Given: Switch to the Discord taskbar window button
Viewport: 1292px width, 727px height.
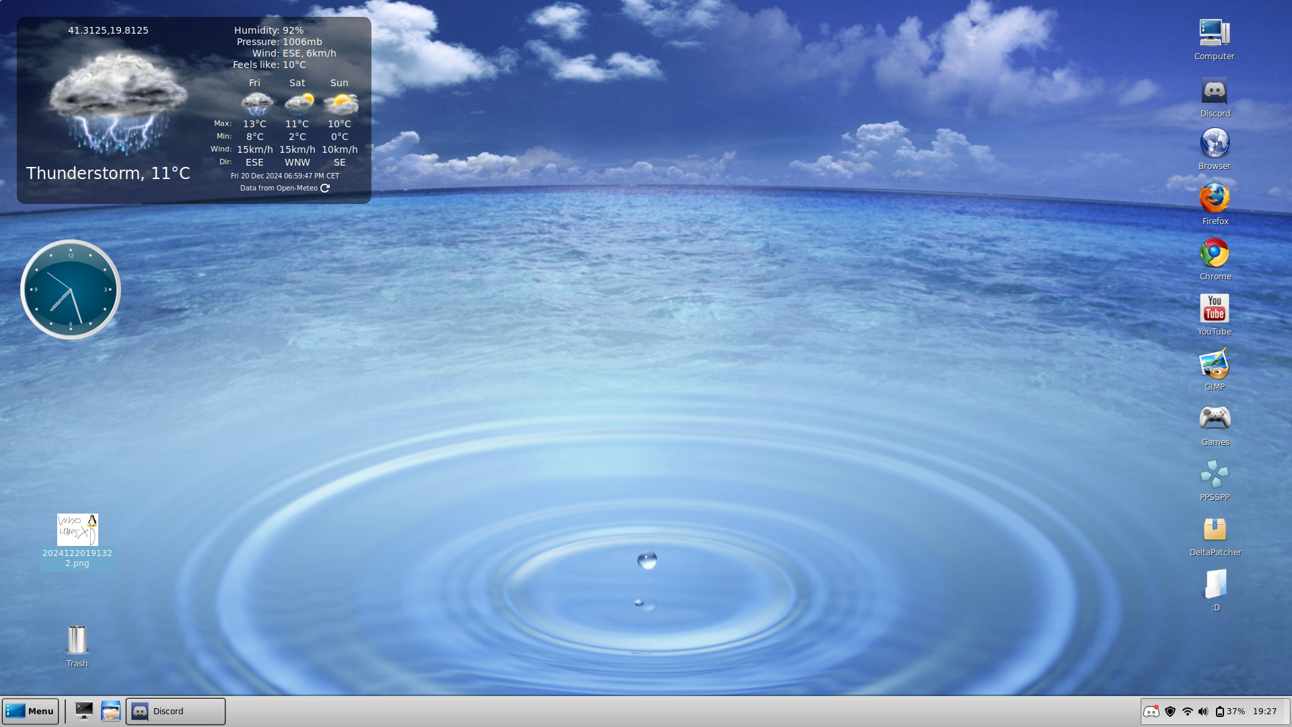Looking at the screenshot, I should point(176,712).
